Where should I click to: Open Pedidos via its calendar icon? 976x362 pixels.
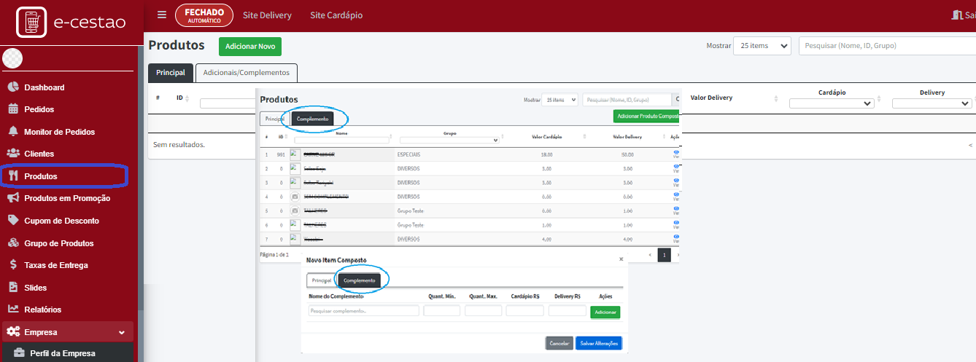(x=13, y=109)
